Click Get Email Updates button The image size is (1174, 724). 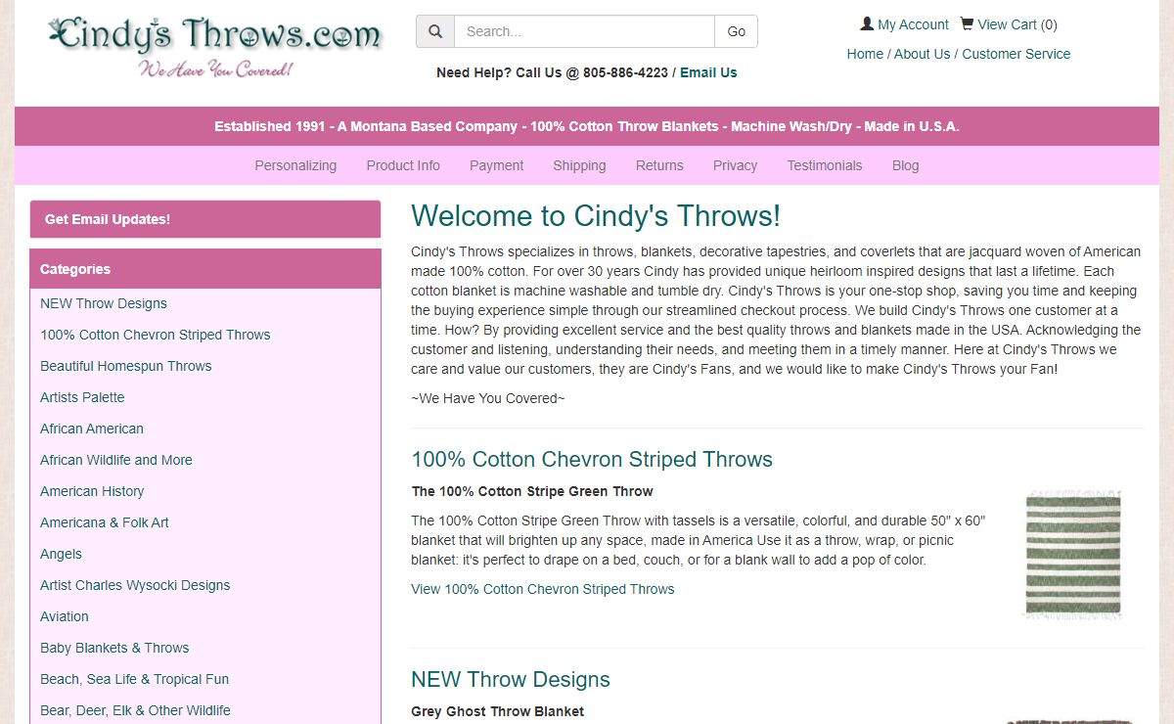click(x=205, y=219)
